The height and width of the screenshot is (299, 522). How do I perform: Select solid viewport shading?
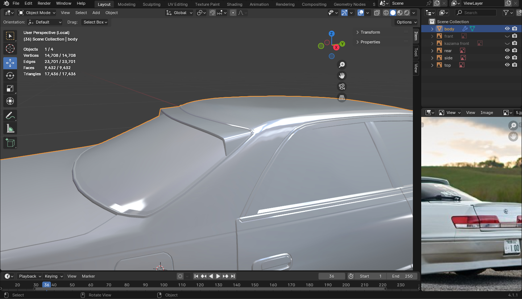pyautogui.click(x=393, y=13)
